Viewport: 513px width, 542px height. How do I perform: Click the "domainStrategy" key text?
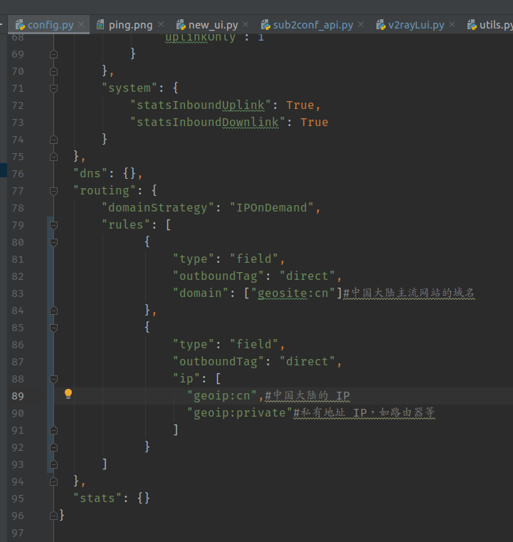click(158, 208)
